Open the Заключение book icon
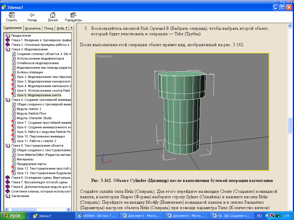Screen dimensions: 294x220 [x=8, y=196]
